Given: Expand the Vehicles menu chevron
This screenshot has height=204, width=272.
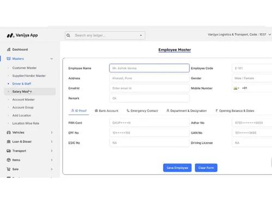Looking at the screenshot, I should click(x=52, y=132).
